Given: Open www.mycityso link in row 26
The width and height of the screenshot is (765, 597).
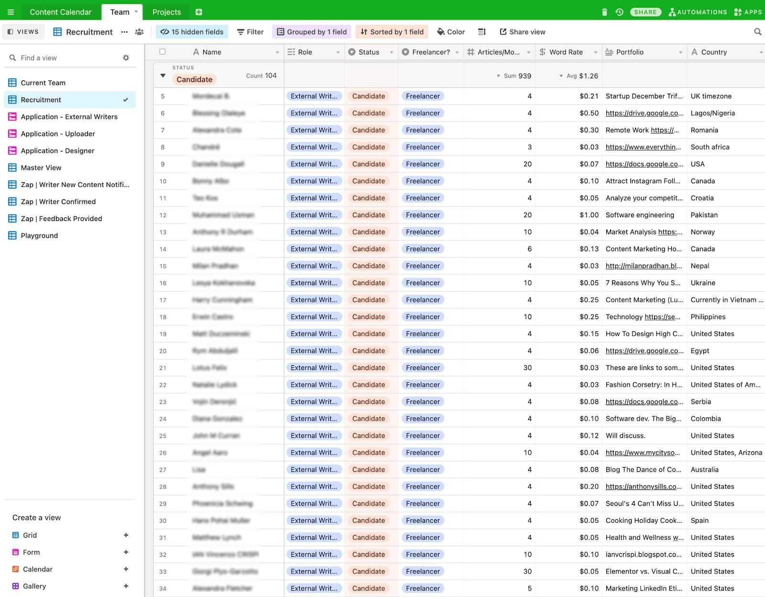Looking at the screenshot, I should (643, 453).
